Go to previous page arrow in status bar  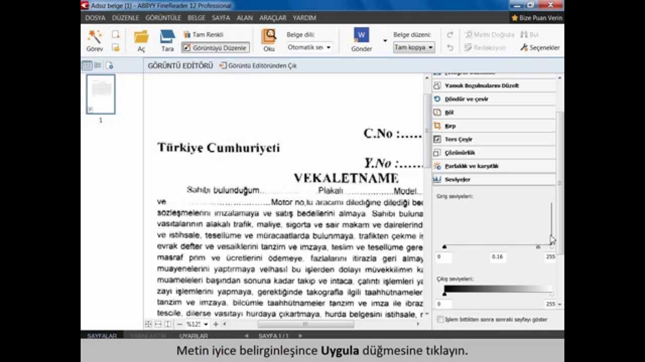tap(246, 336)
